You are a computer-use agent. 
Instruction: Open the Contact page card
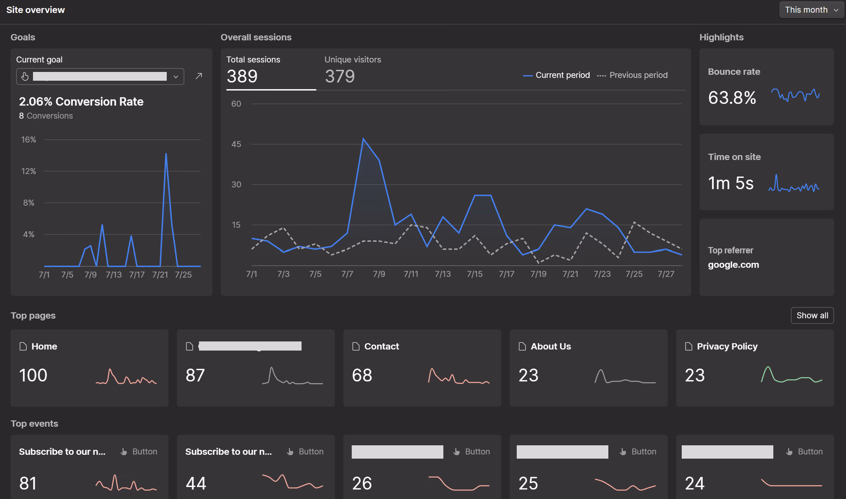pyautogui.click(x=422, y=368)
